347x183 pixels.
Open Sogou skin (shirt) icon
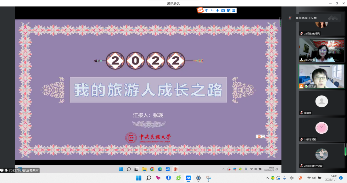point(228,10)
